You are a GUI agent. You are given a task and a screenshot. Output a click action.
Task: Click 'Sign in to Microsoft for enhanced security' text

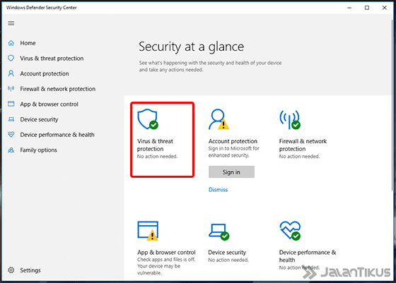pos(233,152)
